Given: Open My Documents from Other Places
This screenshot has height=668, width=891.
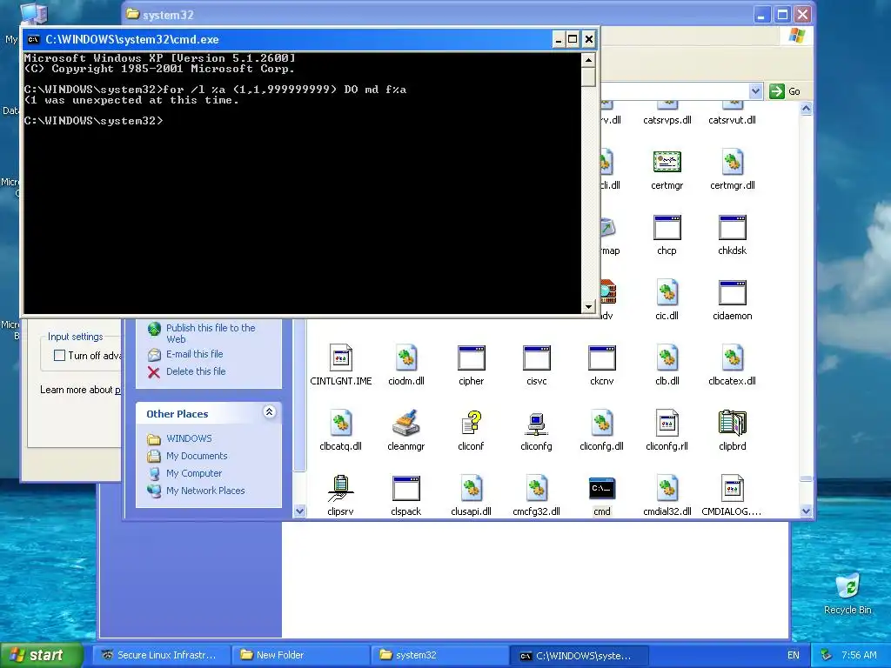Looking at the screenshot, I should pos(197,456).
